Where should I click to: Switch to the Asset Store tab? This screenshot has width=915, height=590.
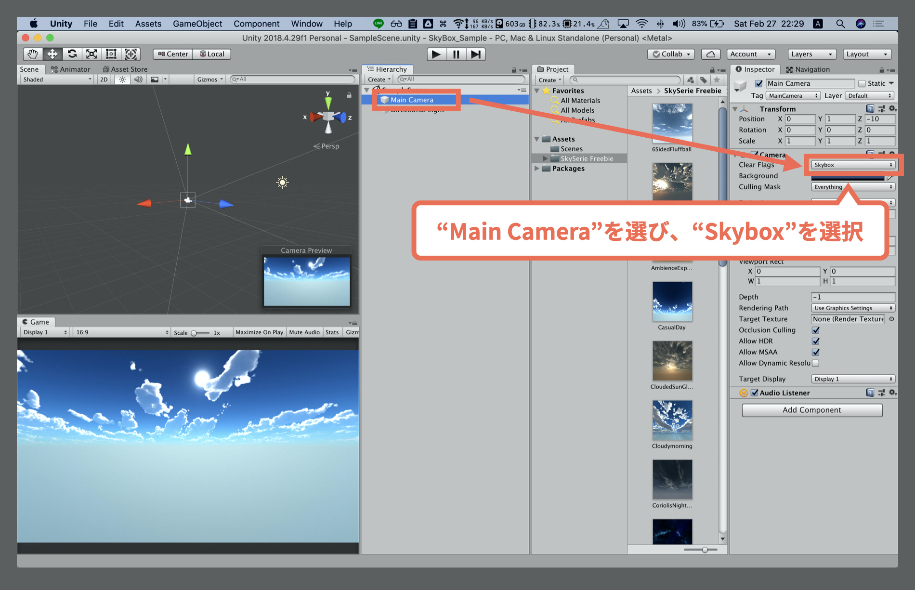[x=125, y=69]
